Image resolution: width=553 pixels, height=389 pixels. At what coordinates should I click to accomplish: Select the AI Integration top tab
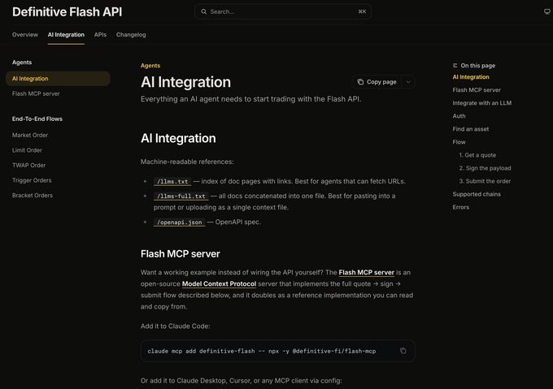click(x=66, y=34)
